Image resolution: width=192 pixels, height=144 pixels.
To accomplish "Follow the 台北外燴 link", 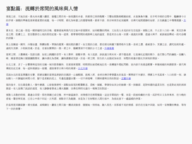I will [x=83, y=69].
